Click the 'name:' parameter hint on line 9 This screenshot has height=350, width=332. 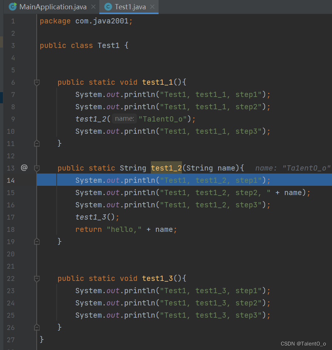tap(124, 119)
